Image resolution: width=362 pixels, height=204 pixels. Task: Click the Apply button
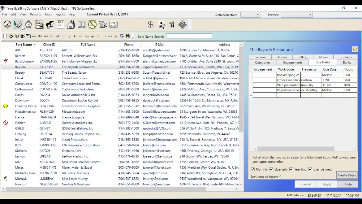(327, 184)
